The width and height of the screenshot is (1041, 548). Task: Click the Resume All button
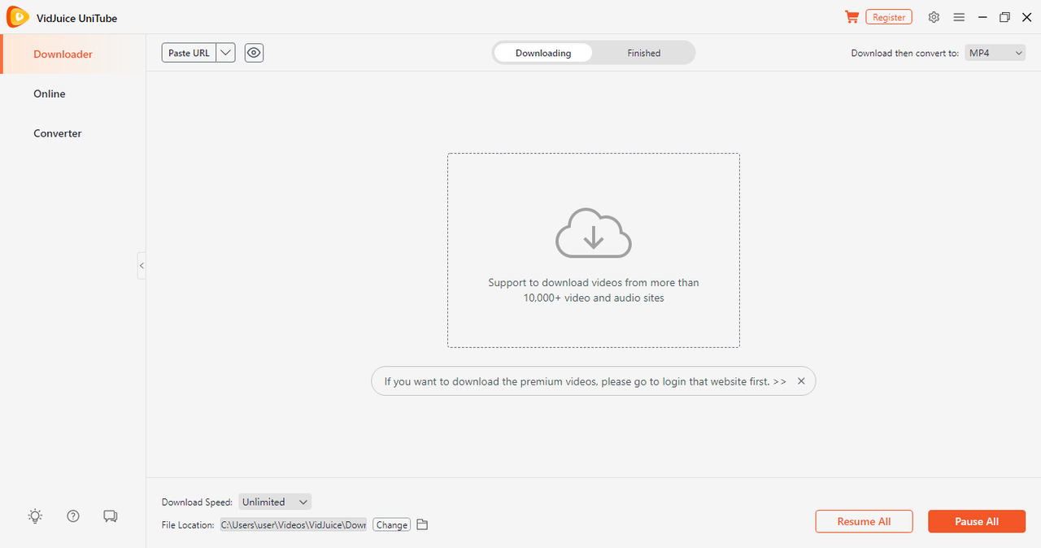864,521
